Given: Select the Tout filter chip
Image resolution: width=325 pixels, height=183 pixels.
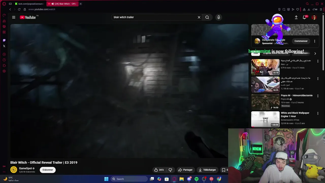Looking at the screenshot, I should [256, 53].
